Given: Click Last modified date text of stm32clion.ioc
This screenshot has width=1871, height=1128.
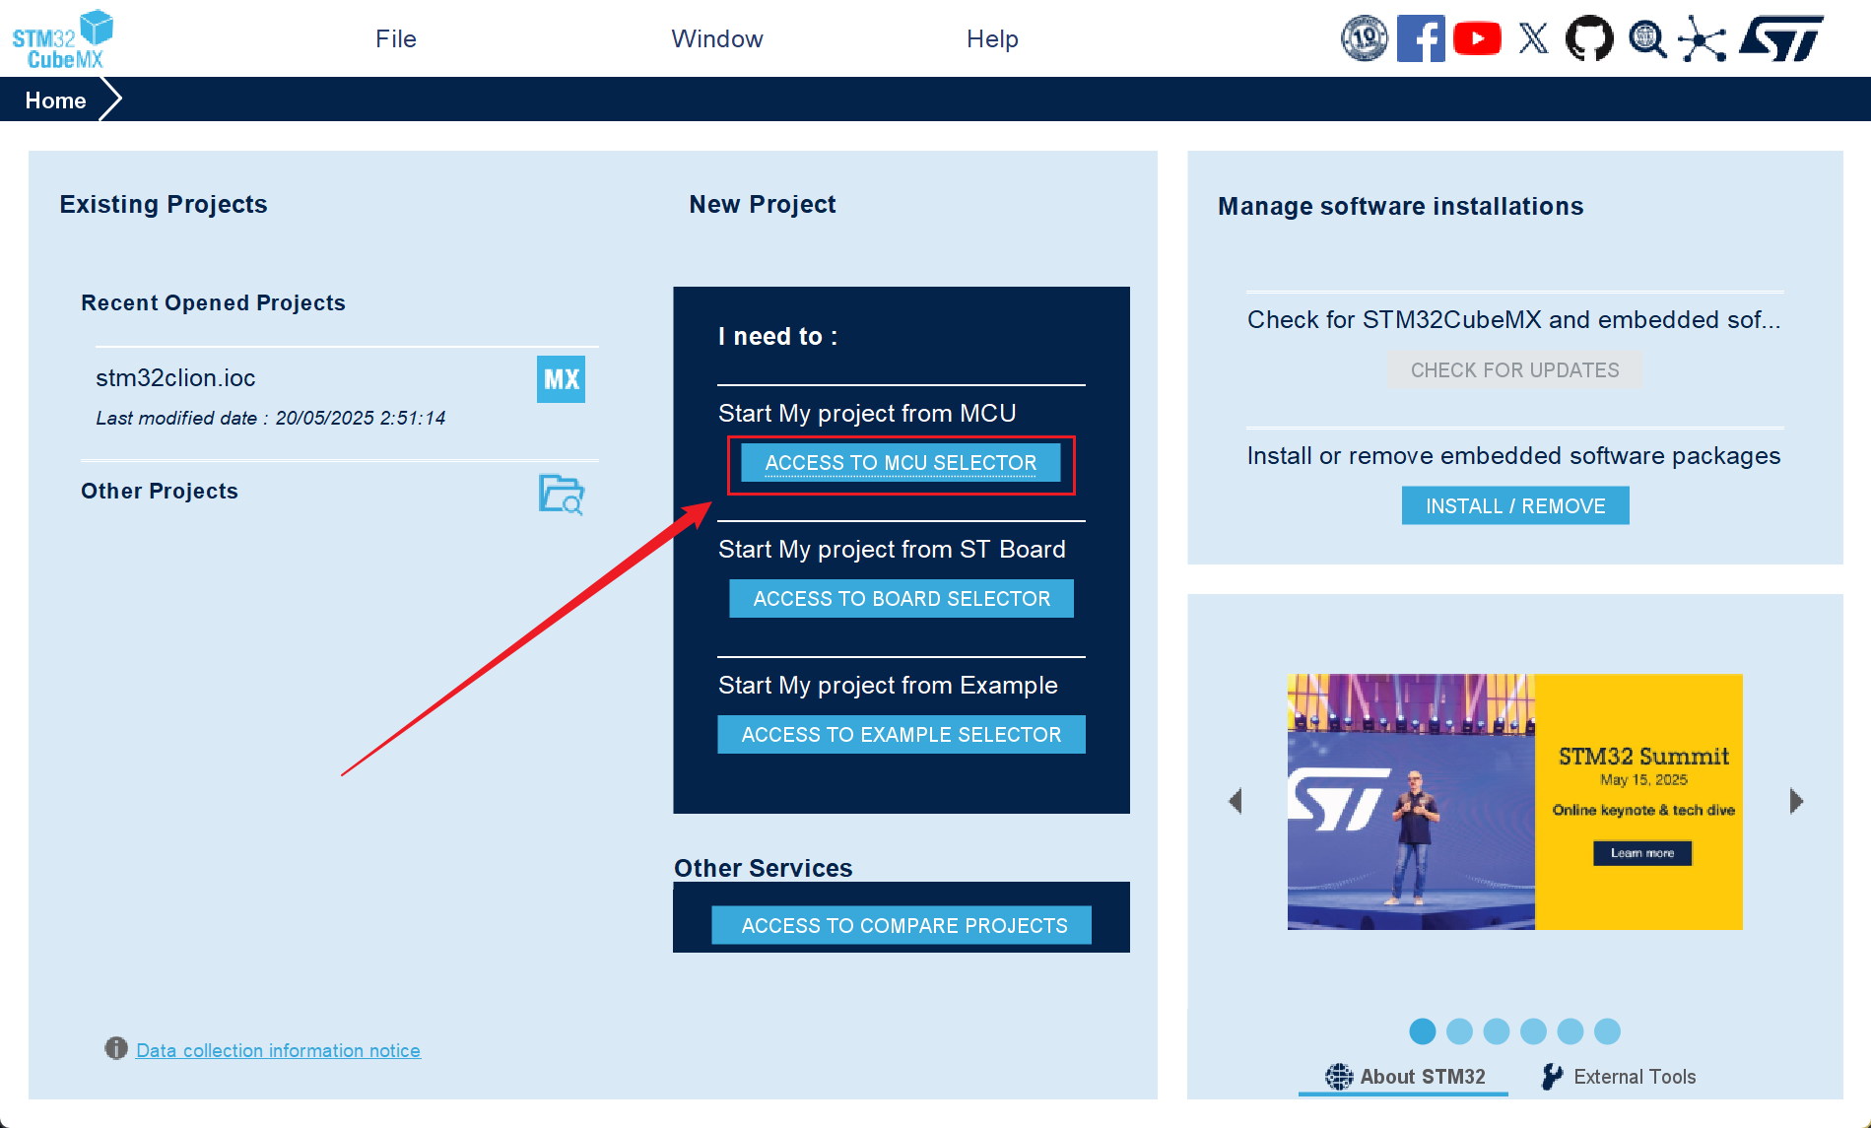Looking at the screenshot, I should tap(271, 418).
